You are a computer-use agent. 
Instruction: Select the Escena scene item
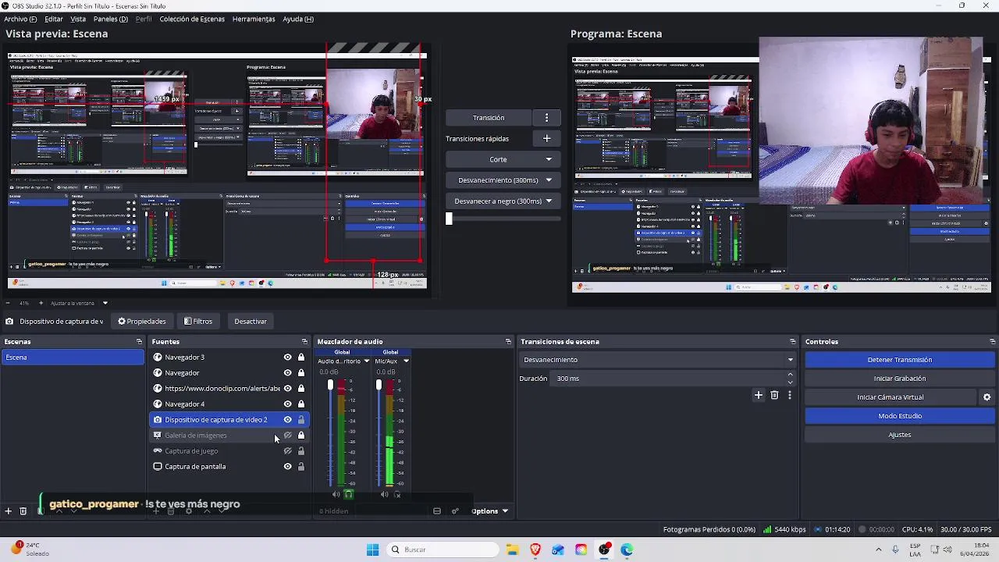[73, 357]
